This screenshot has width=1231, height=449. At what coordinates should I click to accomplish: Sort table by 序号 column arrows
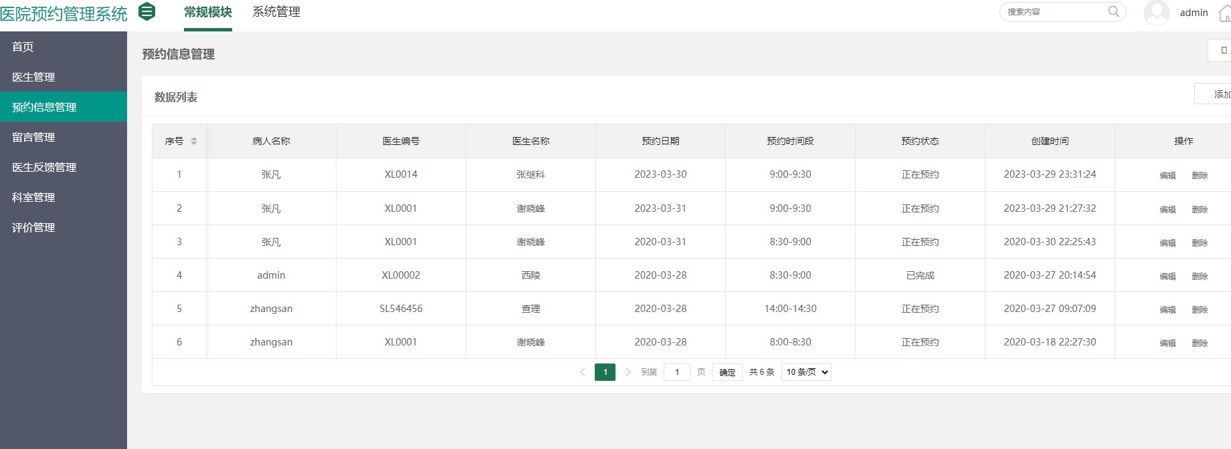point(194,141)
